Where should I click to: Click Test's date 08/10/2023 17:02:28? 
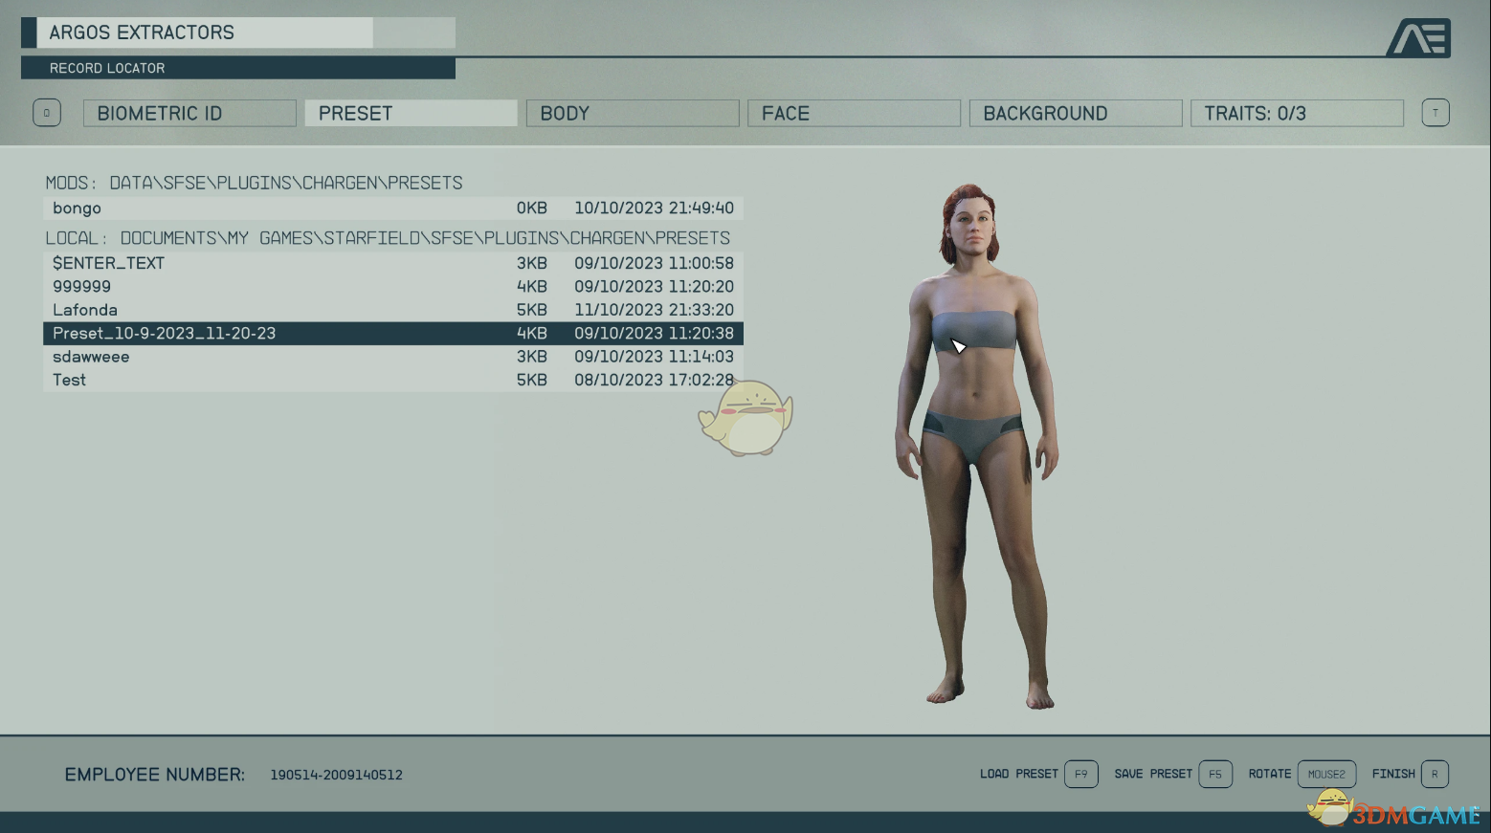pos(654,380)
